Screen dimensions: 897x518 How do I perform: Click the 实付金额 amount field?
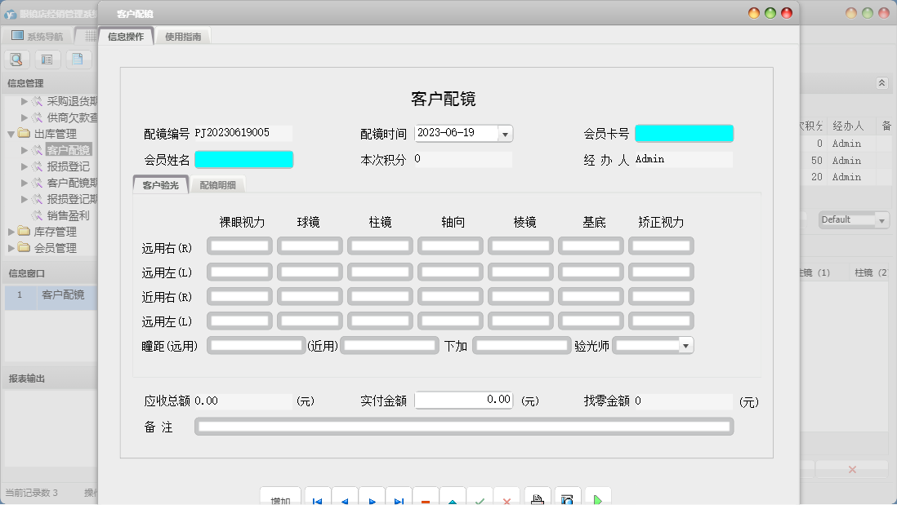click(x=464, y=401)
